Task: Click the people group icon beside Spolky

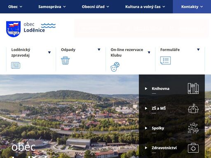Action: [x=193, y=128]
